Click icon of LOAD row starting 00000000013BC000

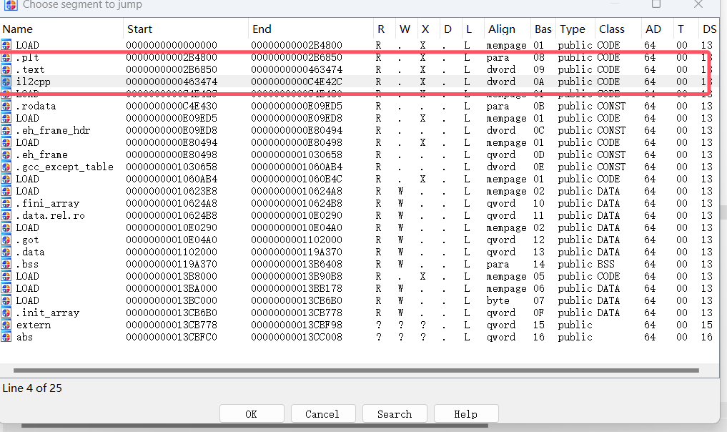[6, 300]
